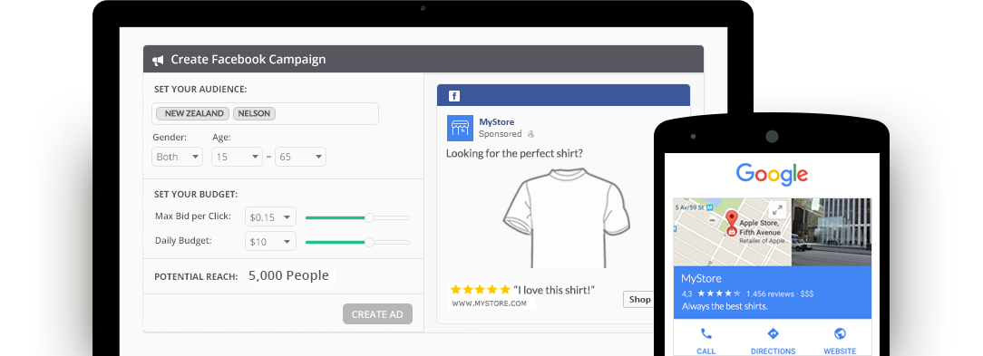Tap the Call phone icon
This screenshot has width=983, height=356.
point(706,333)
